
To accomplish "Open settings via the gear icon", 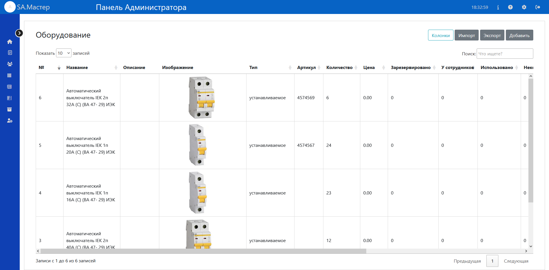I will [524, 7].
